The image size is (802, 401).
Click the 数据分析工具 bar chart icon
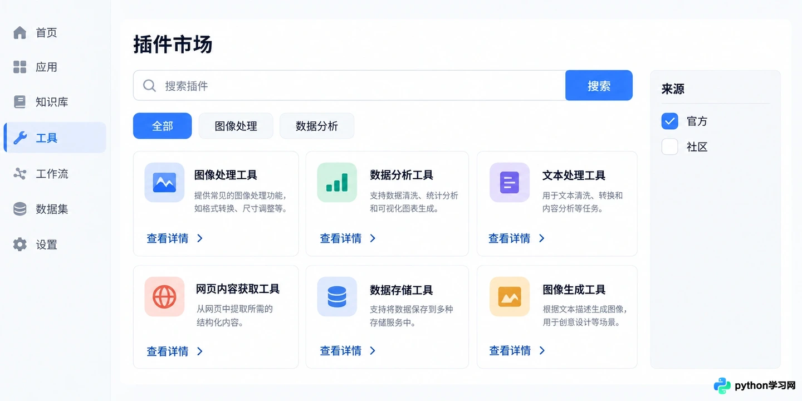coord(337,182)
